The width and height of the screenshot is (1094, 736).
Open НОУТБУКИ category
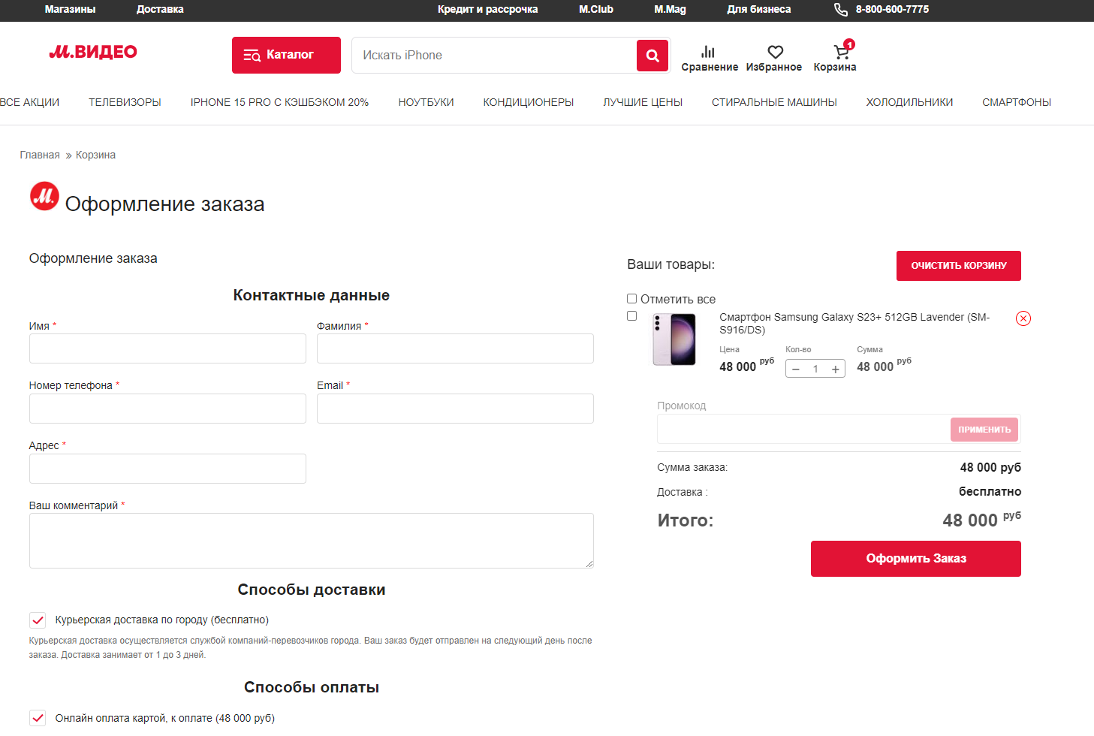(426, 102)
